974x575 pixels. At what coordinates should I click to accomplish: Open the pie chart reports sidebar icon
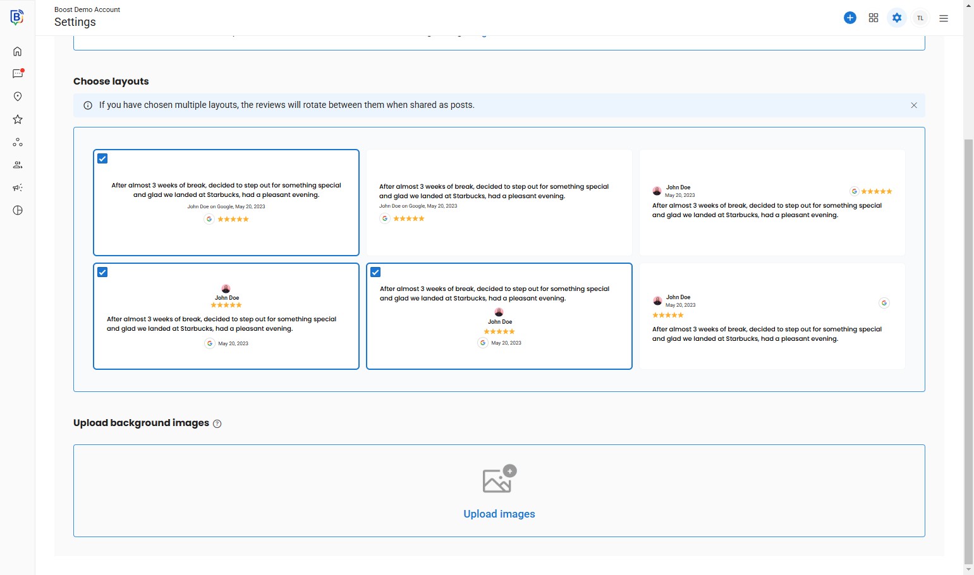click(x=18, y=210)
